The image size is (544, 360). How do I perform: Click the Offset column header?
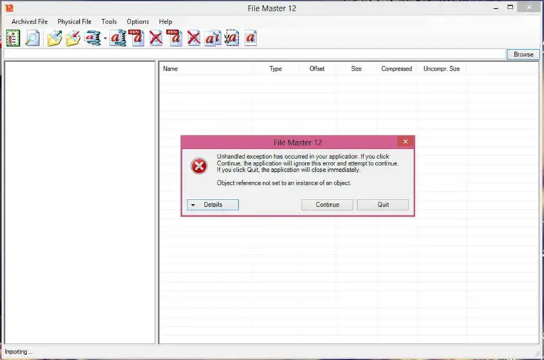317,68
